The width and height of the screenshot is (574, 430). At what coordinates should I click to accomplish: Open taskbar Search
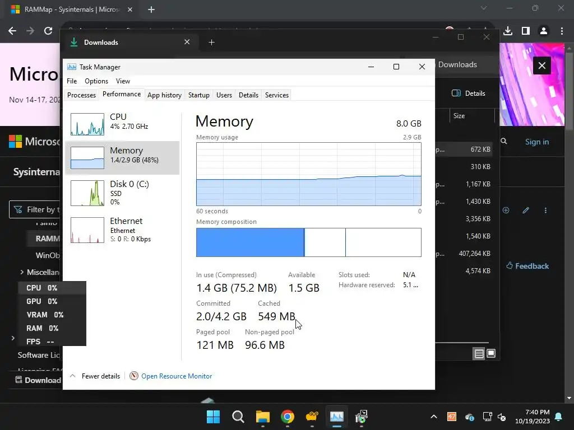point(238,417)
